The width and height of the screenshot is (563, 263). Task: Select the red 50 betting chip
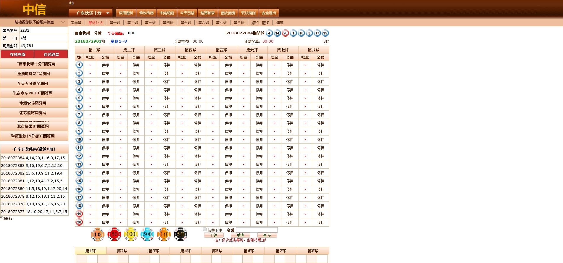tap(114, 234)
